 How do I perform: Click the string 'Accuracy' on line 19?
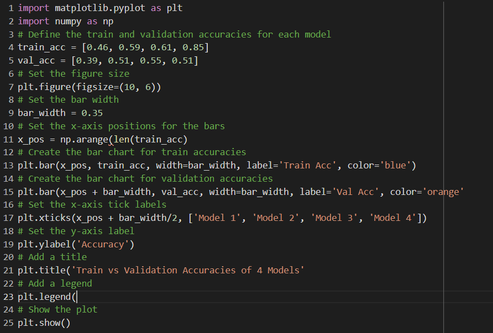point(102,245)
